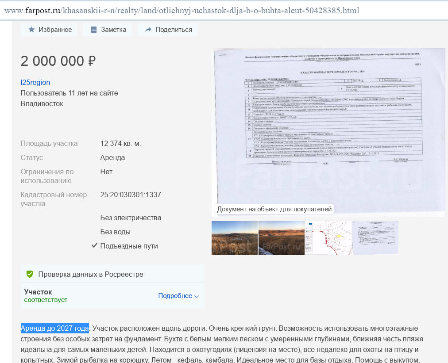Open the Заметка button label

(113, 29)
